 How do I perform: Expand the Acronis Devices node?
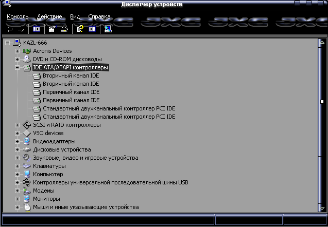17,51
